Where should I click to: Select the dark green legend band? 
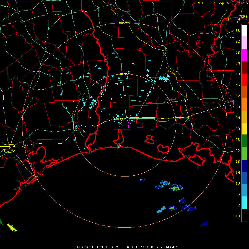click(244, 141)
